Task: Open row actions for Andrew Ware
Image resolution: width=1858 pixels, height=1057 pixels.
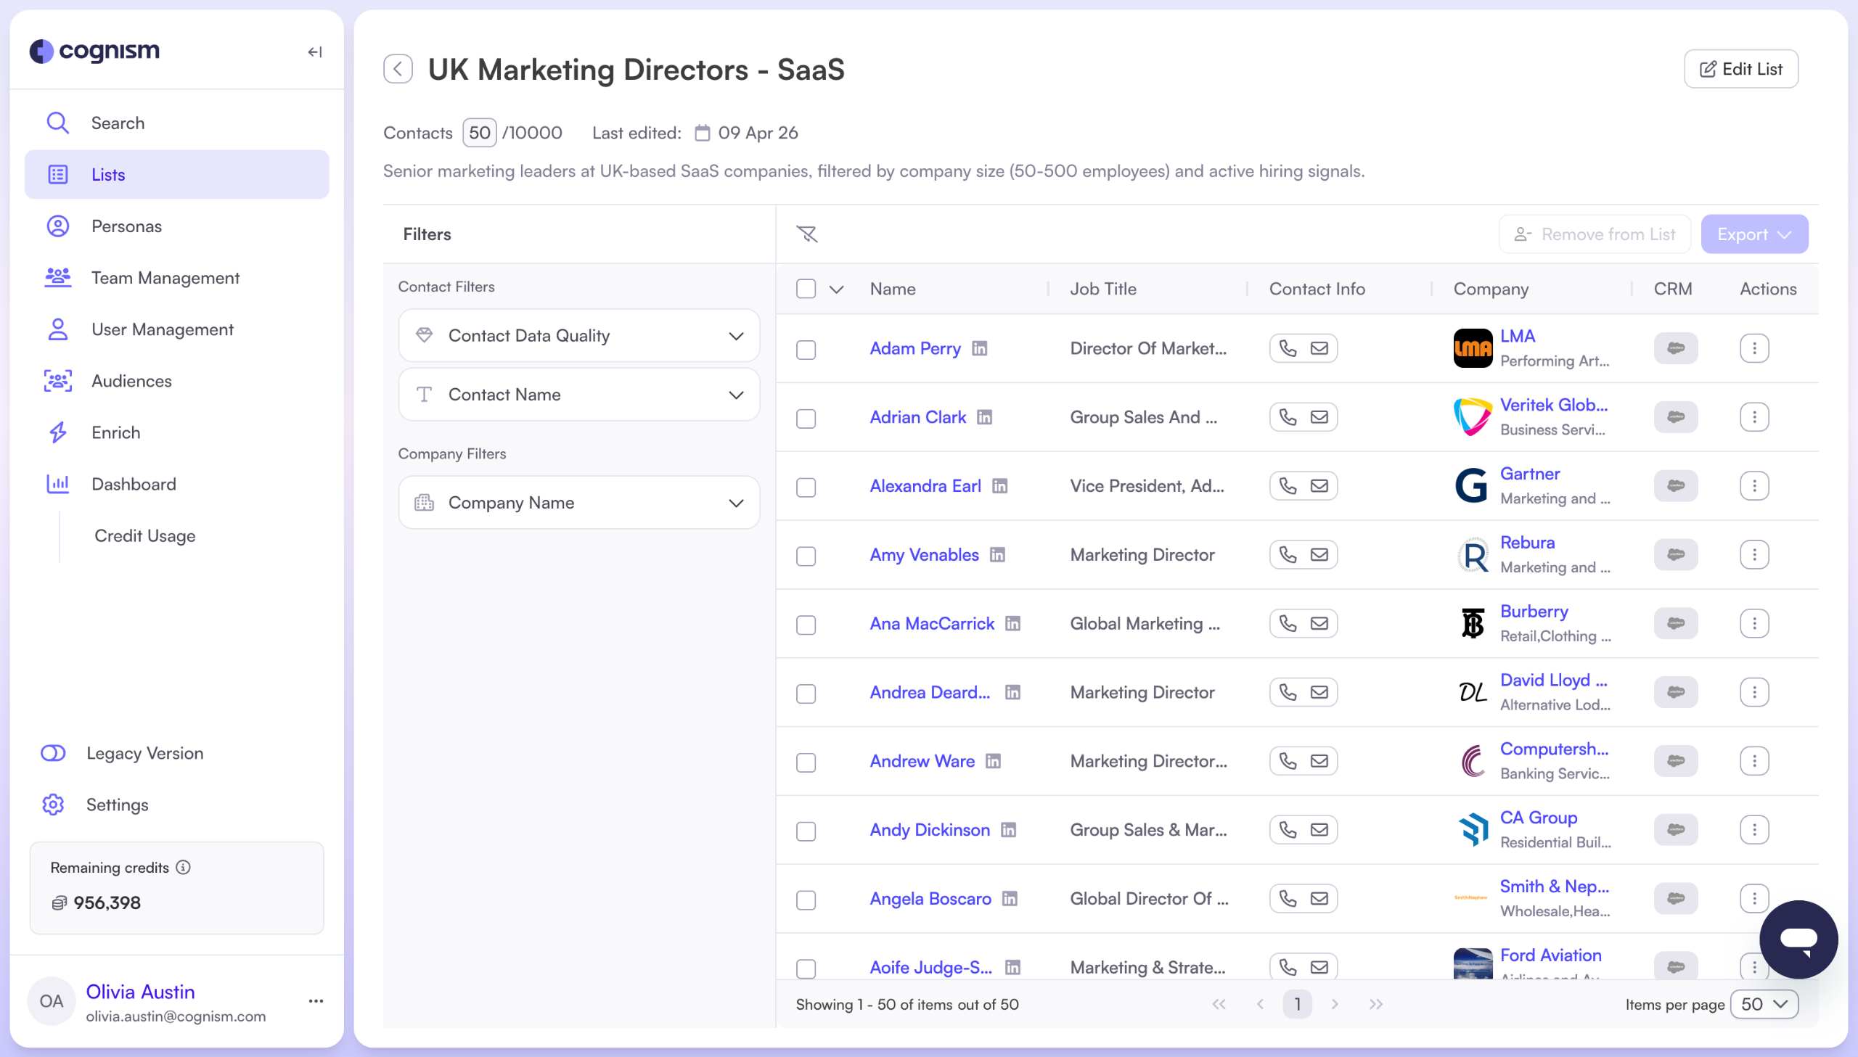Action: 1755,761
